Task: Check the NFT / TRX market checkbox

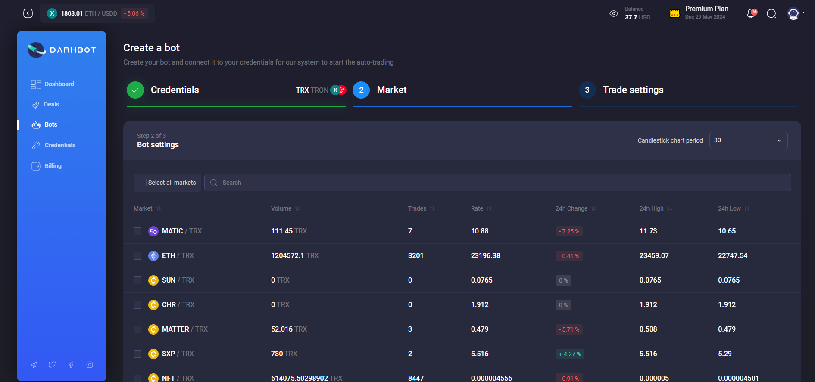Action: pyautogui.click(x=137, y=378)
